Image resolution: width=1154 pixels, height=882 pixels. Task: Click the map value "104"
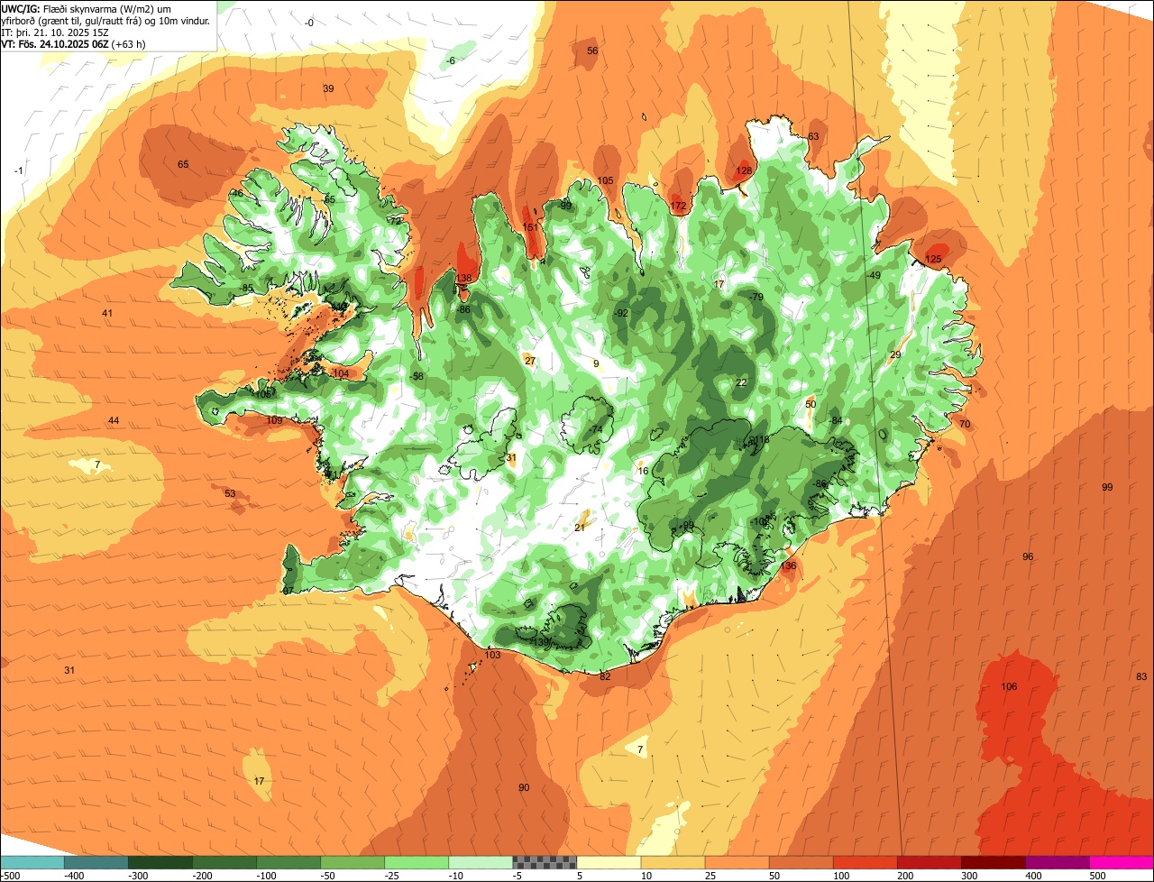coord(341,373)
